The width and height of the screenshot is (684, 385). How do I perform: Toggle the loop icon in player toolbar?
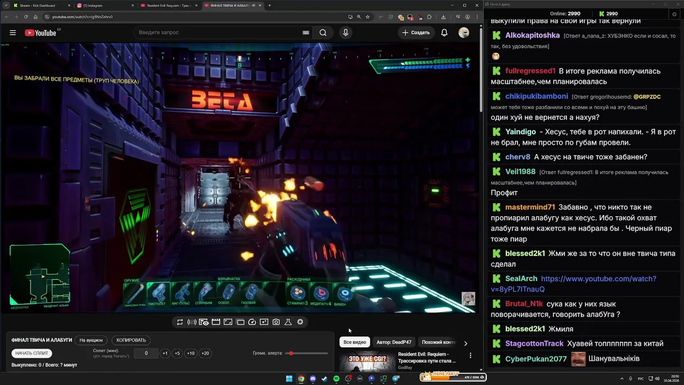pos(180,322)
